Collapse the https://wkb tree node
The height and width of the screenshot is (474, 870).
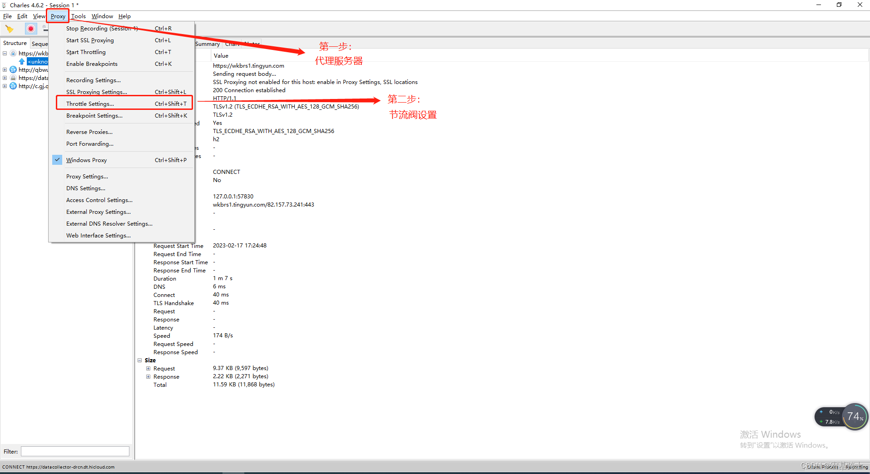[x=5, y=53]
